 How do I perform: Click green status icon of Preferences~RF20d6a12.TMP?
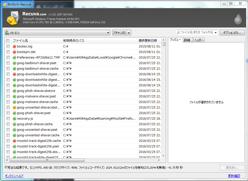[x=14, y=57]
